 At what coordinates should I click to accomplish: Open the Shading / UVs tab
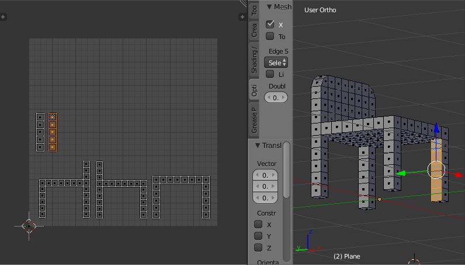(254, 59)
